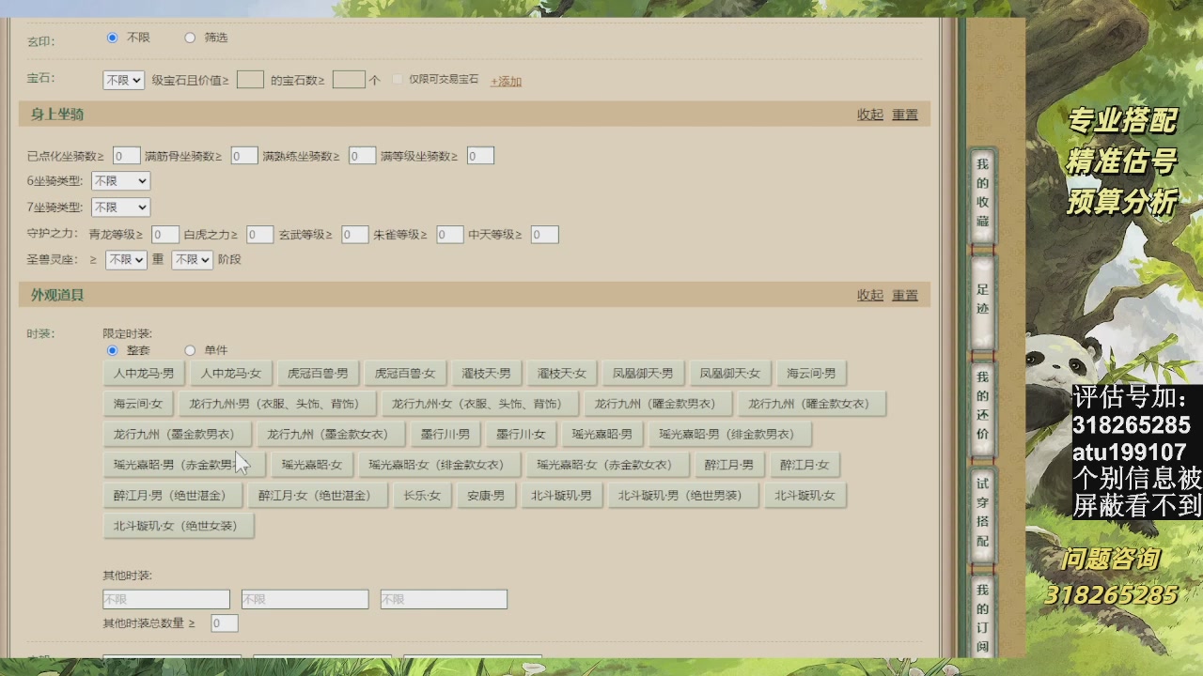Click the 青龙等级≥ input field

click(165, 235)
